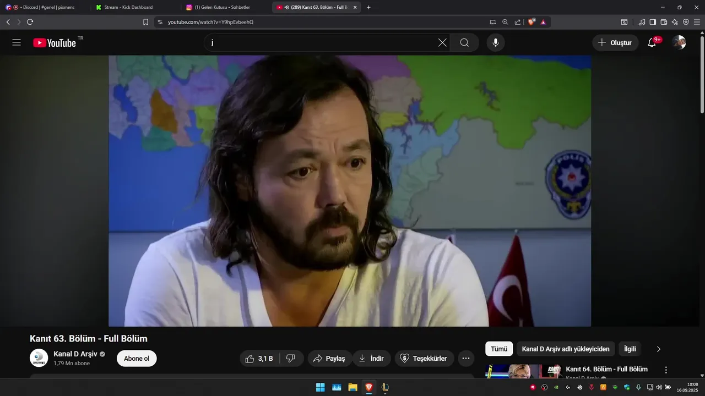Open Brave Shields lion icon
The image size is (705, 396).
[x=532, y=22]
